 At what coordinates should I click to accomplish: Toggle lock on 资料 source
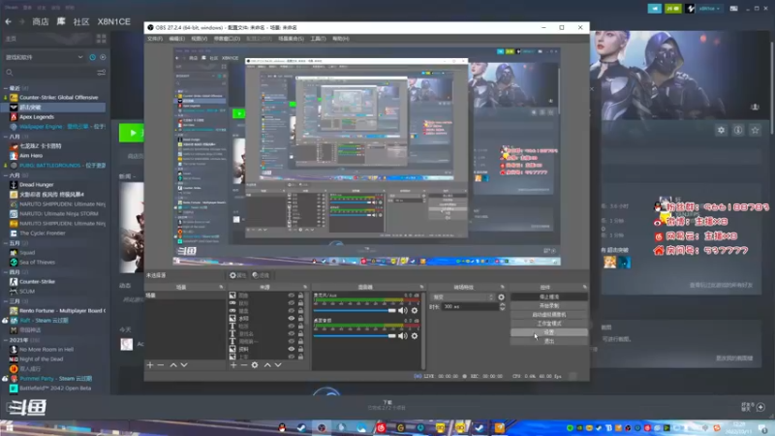300,349
